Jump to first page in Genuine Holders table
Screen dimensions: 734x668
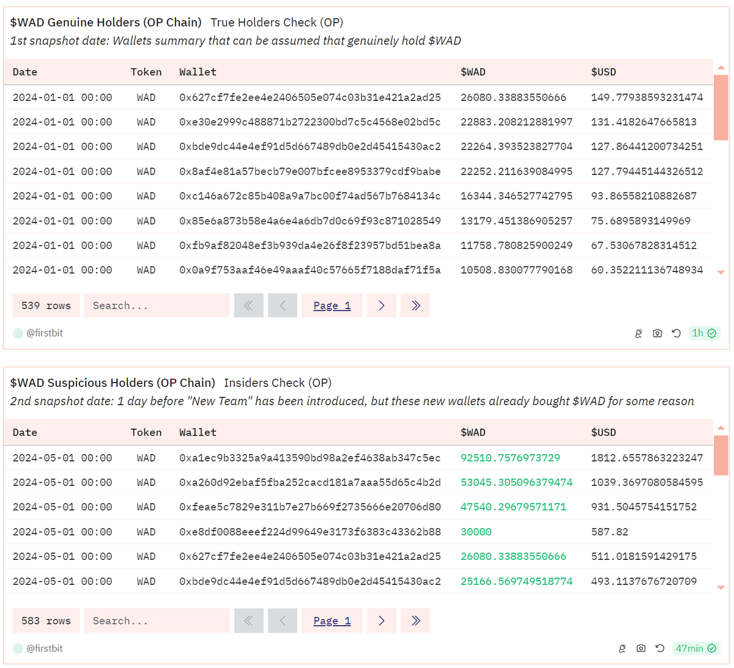tap(249, 306)
